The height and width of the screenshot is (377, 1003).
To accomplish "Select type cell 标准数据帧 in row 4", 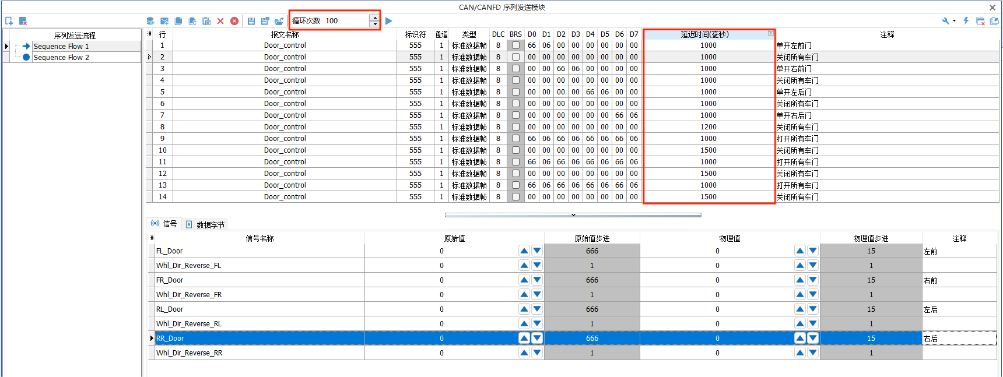I will (x=469, y=80).
